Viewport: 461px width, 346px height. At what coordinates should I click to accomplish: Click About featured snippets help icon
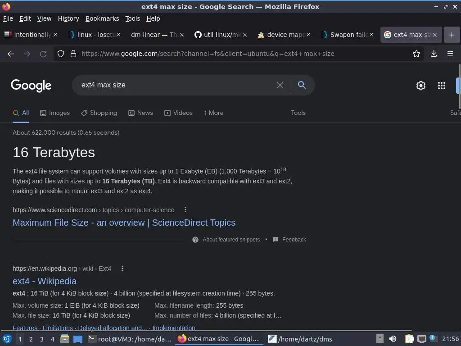[195, 240]
